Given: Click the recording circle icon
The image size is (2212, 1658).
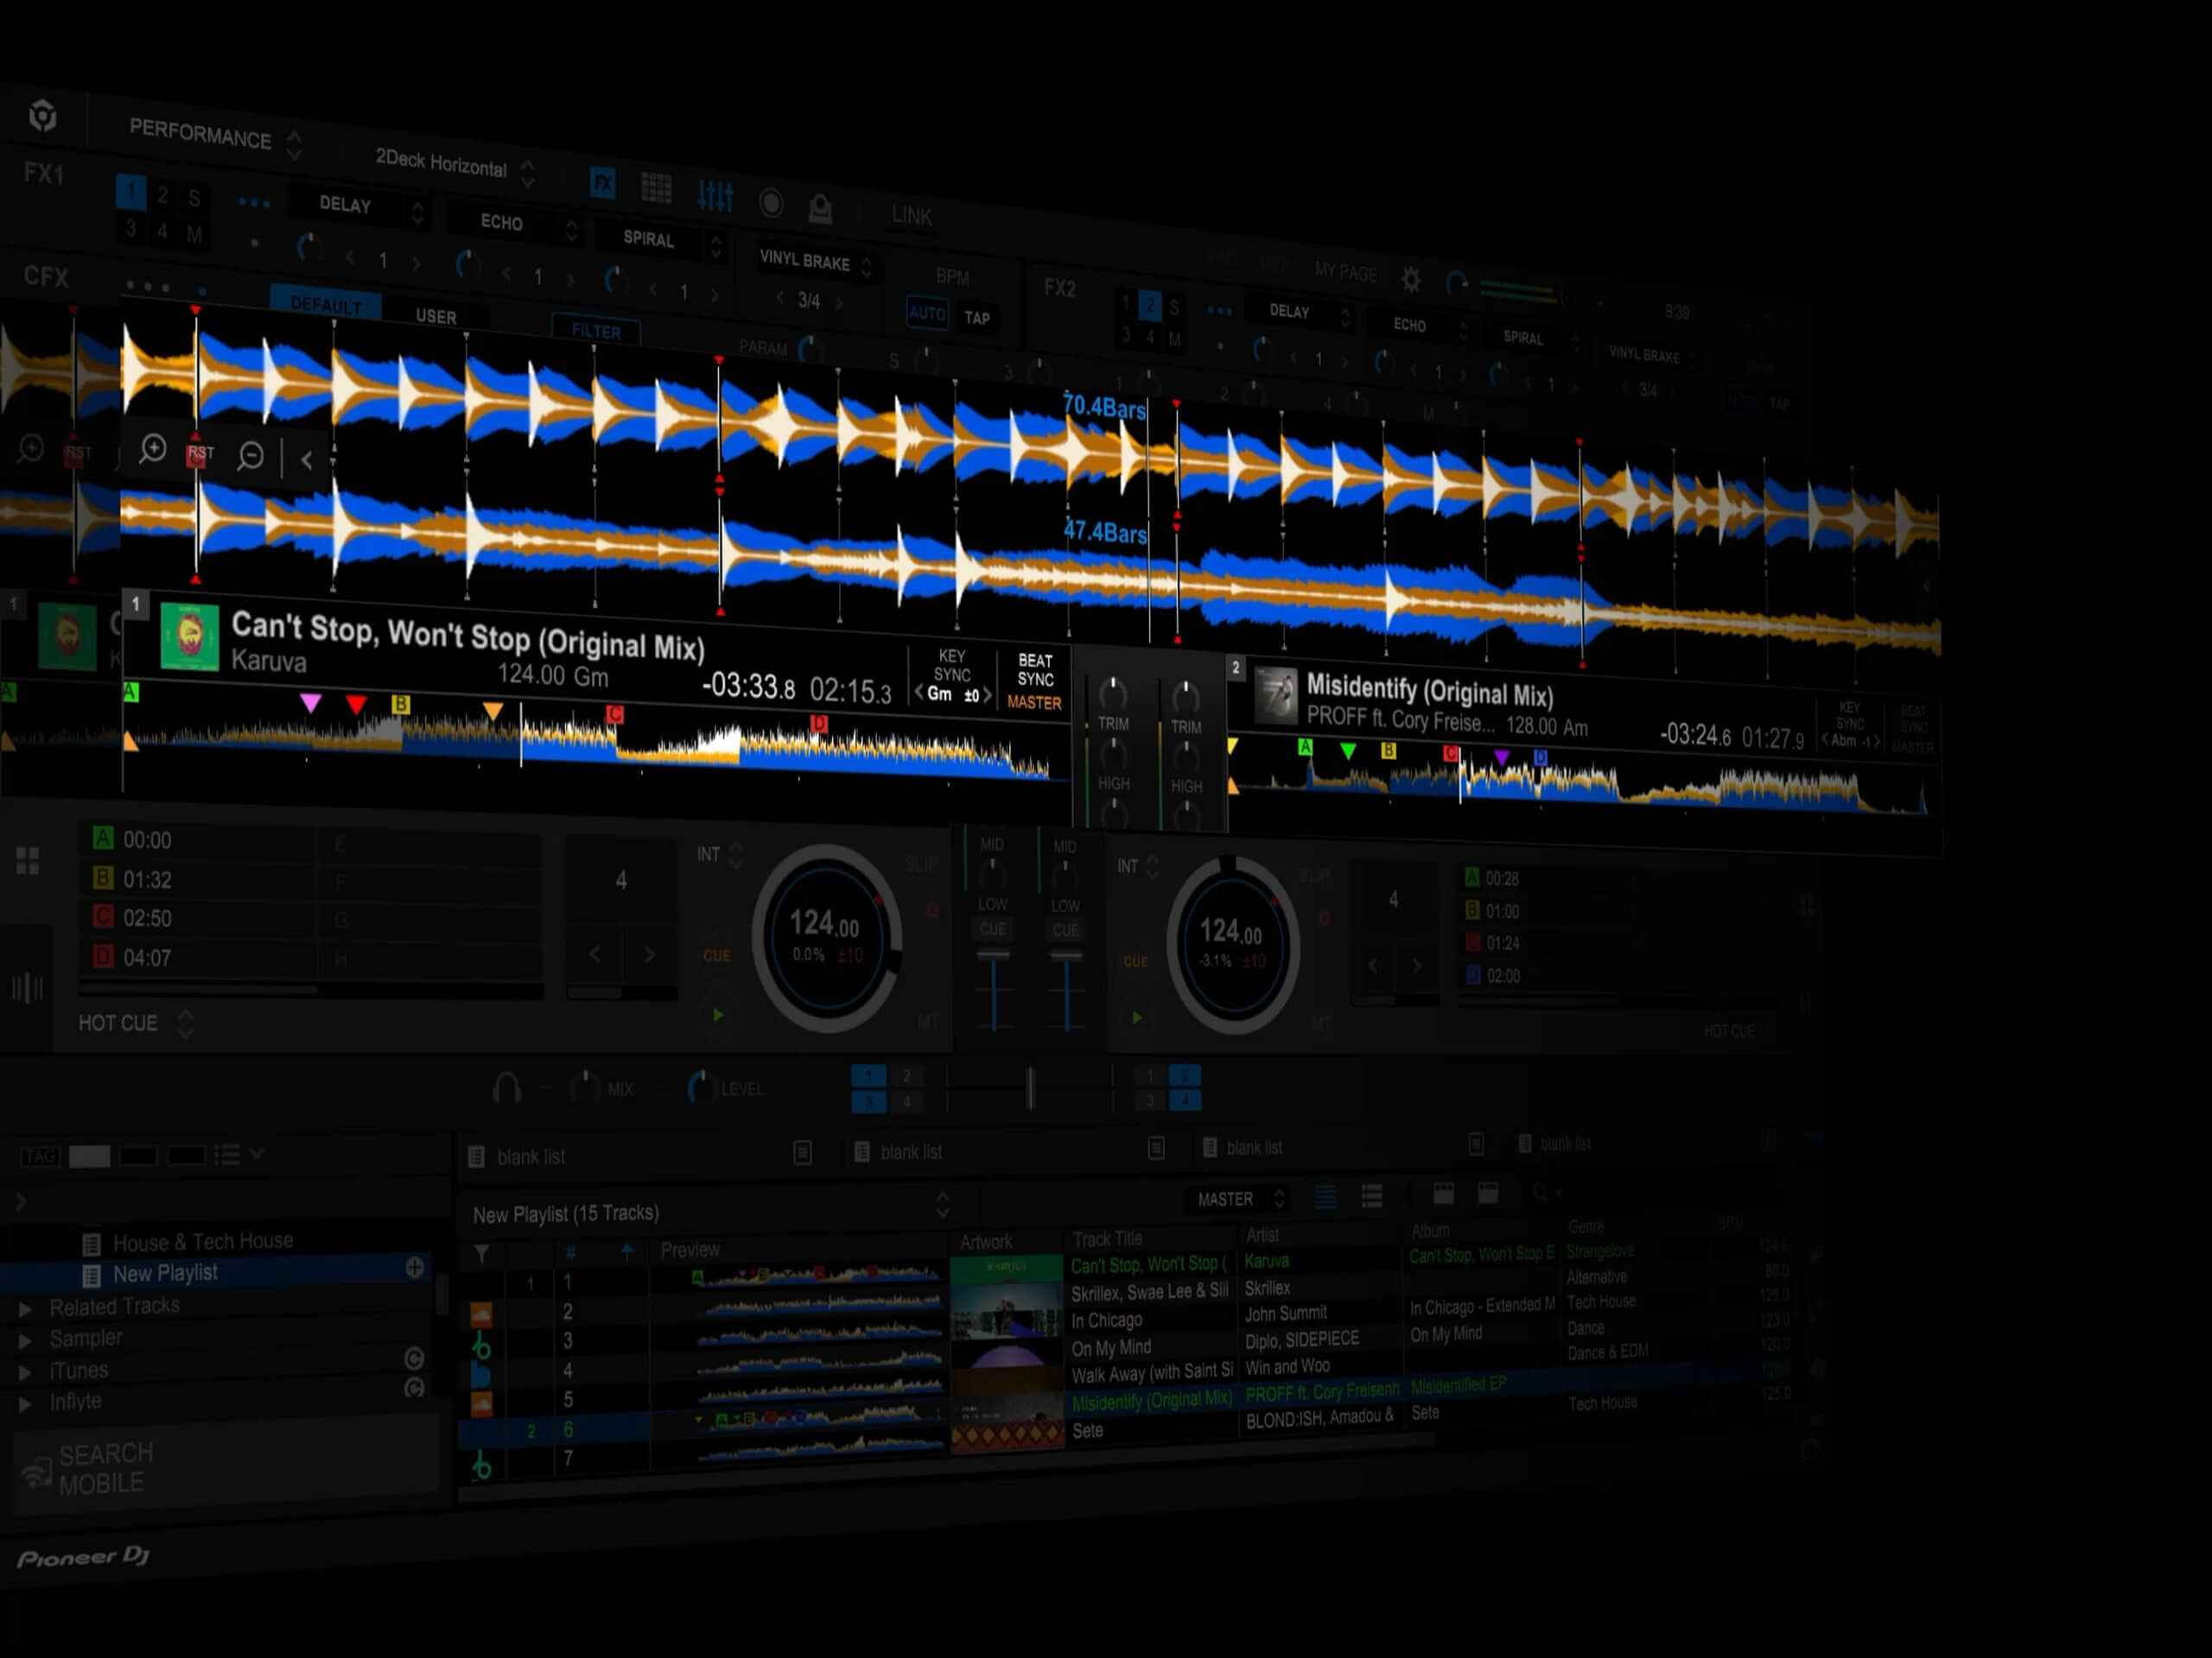Looking at the screenshot, I should point(770,203).
